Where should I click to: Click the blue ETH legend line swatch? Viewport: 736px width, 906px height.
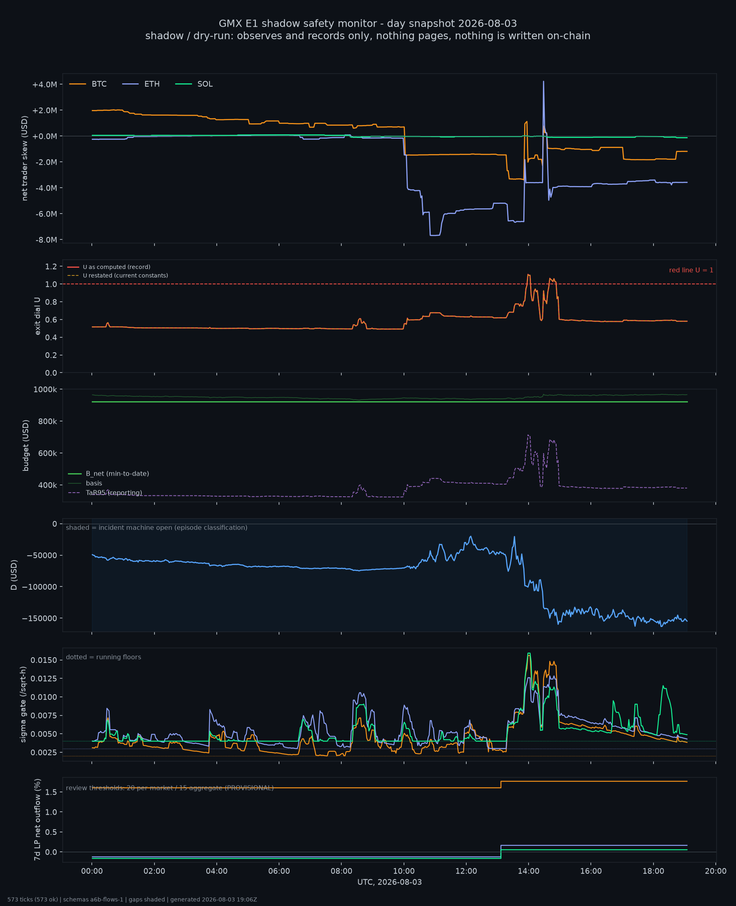pyautogui.click(x=131, y=84)
